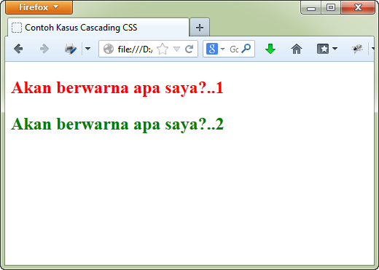Click the globe site identity icon
This screenshot has height=270, width=379.
tap(109, 49)
